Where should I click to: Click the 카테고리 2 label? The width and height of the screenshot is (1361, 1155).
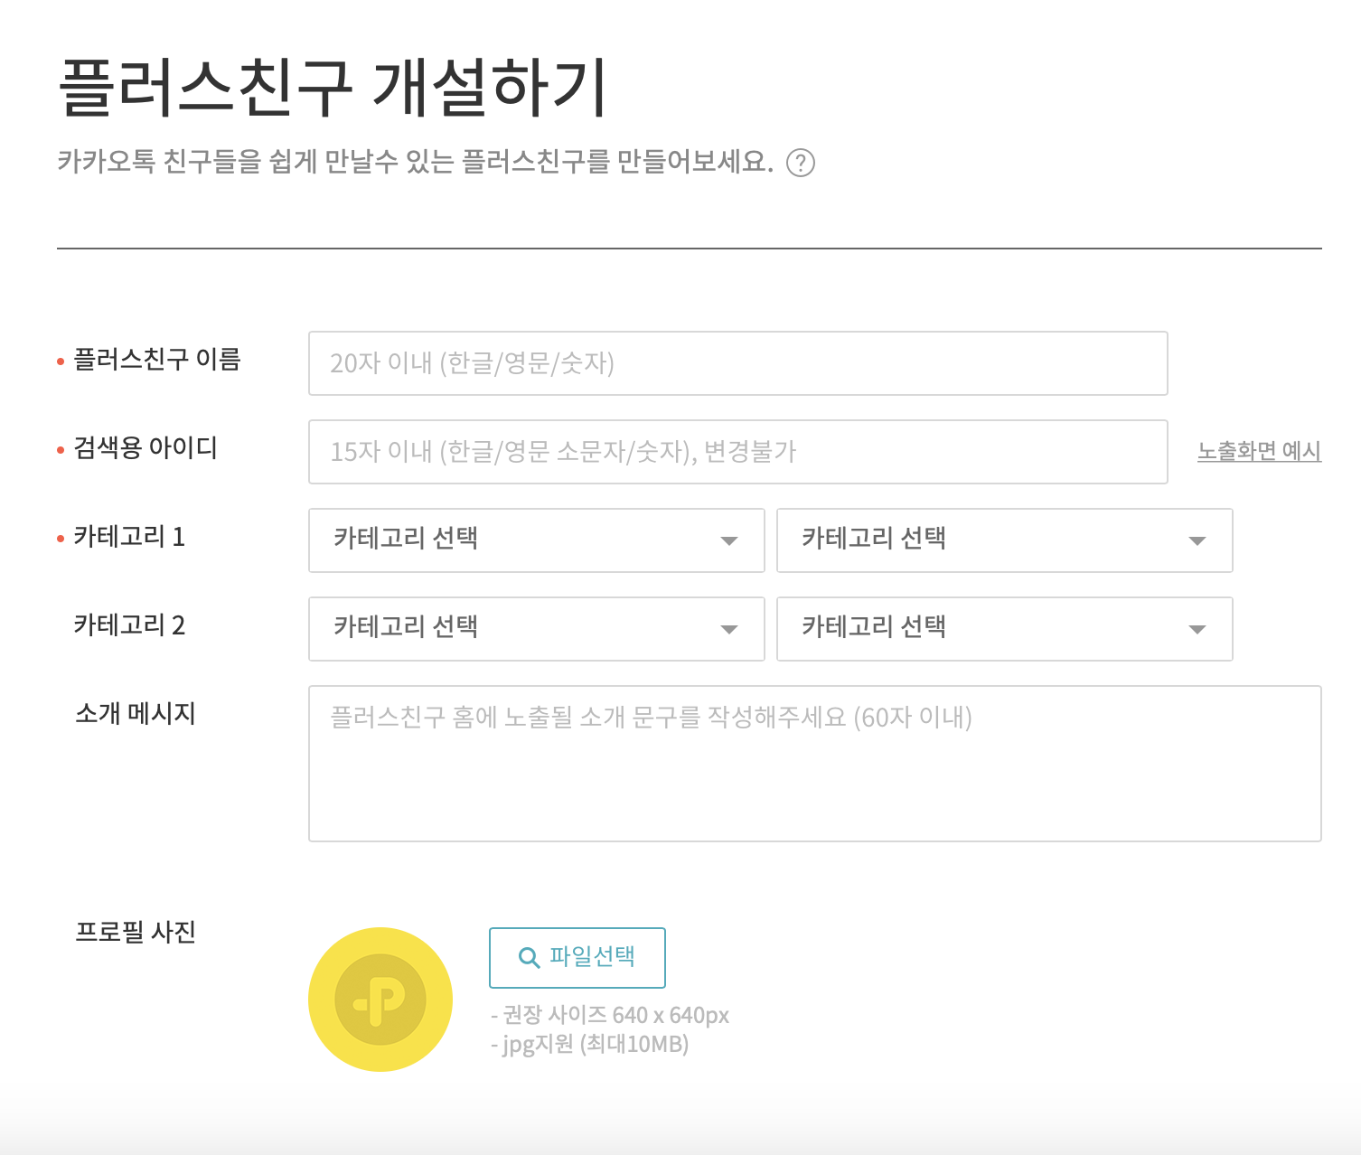click(129, 624)
